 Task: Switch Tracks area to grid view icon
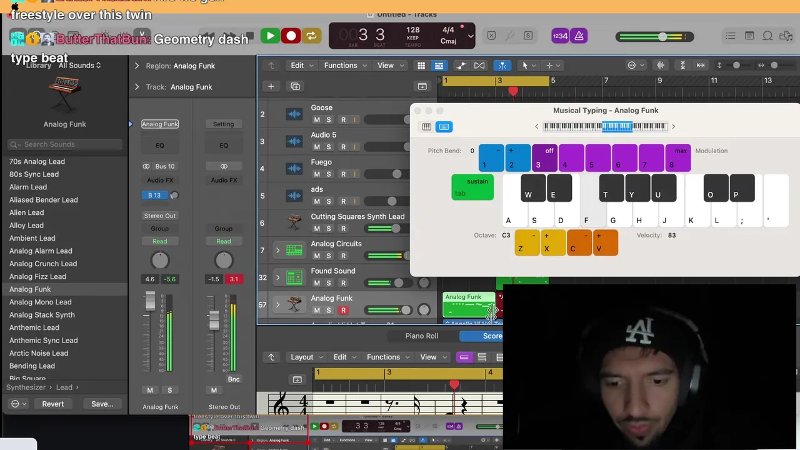pos(421,65)
